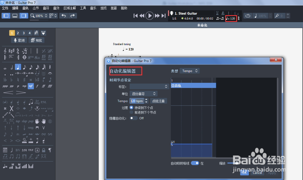This screenshot has height=180, width=303.
Task: Click the Tempo 120 bpm input field
Action: click(x=137, y=101)
